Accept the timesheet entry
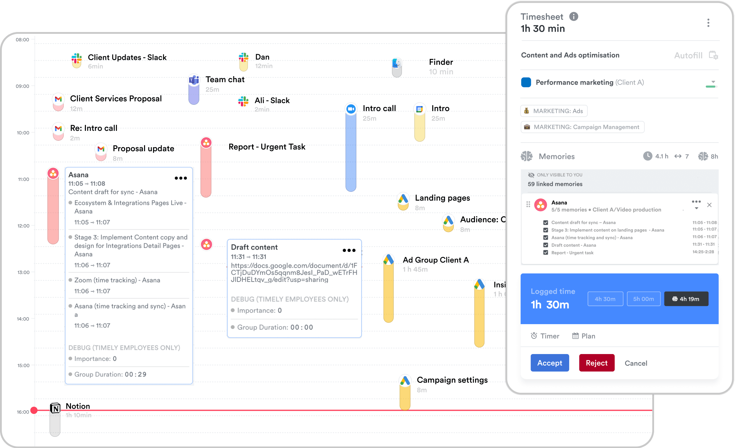Image resolution: width=735 pixels, height=448 pixels. click(x=550, y=363)
